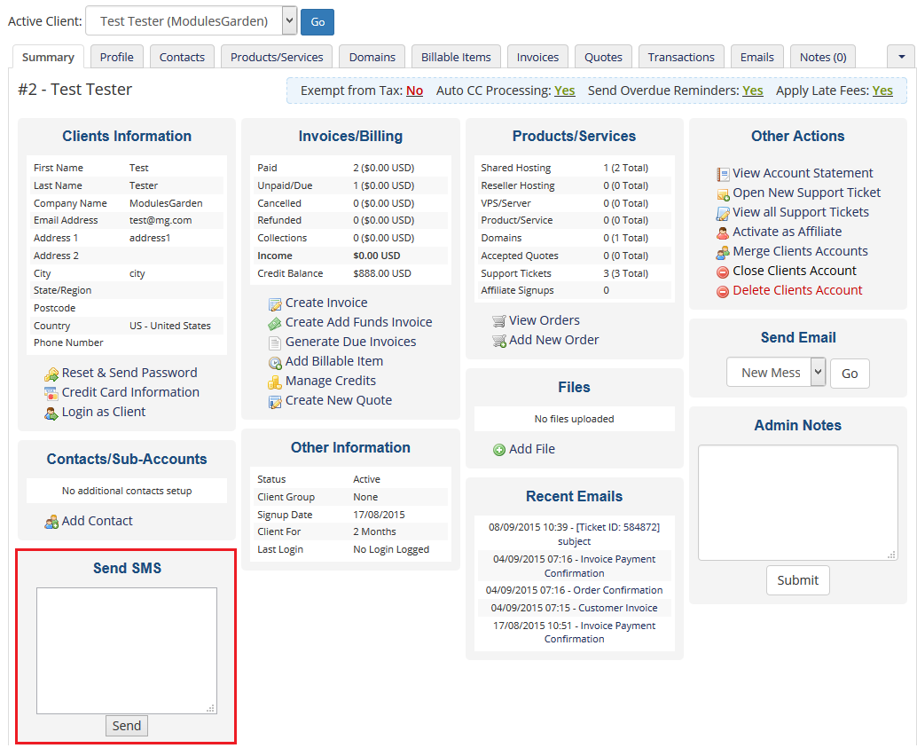917x748 pixels.
Task: Open the New Message email dropdown
Action: [776, 373]
